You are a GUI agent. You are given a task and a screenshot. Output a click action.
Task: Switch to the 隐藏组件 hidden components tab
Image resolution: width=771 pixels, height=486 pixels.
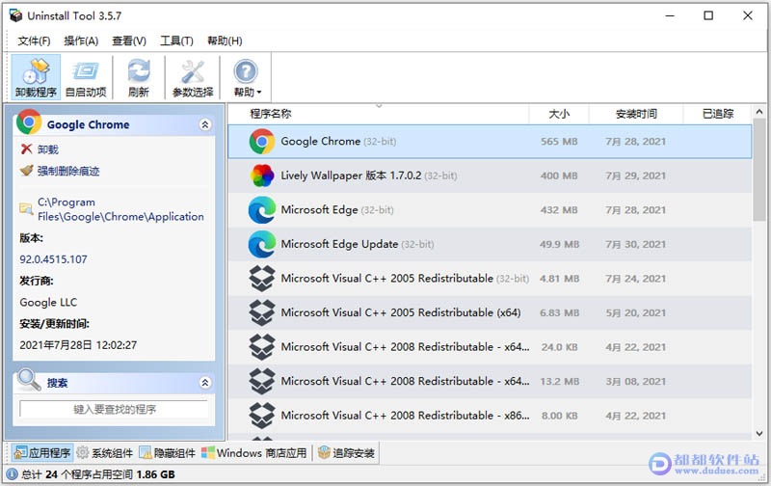point(167,453)
